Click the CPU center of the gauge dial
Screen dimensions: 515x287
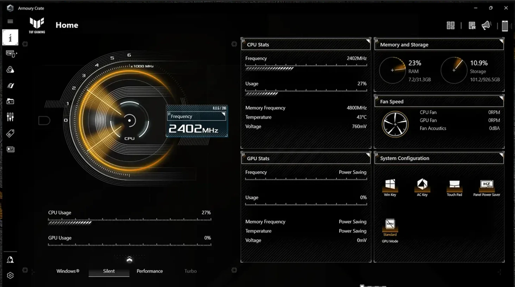click(x=130, y=121)
